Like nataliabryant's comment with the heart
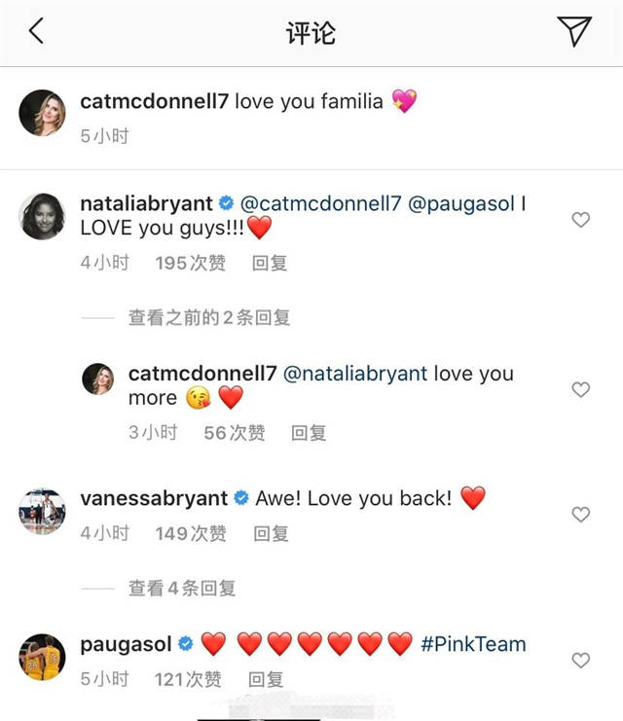Image resolution: width=623 pixels, height=721 pixels. 580,220
